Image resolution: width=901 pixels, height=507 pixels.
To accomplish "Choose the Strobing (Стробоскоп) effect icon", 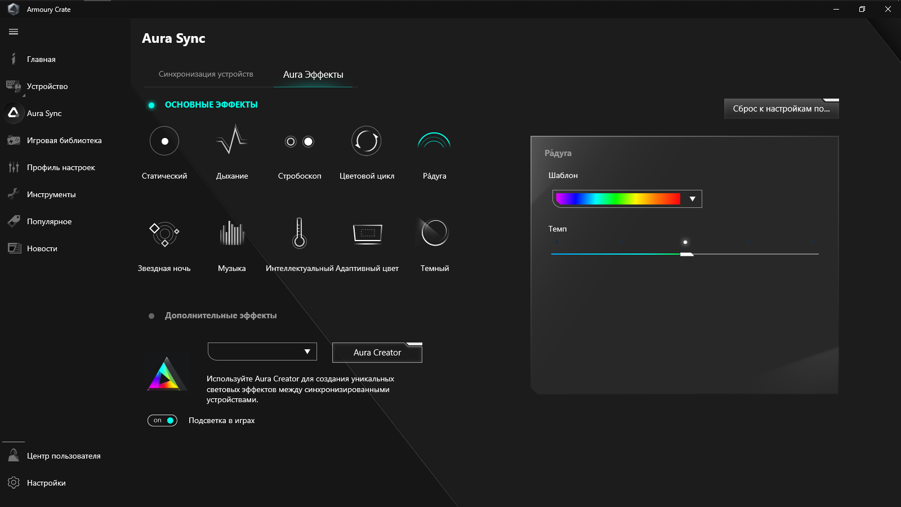I will (300, 141).
